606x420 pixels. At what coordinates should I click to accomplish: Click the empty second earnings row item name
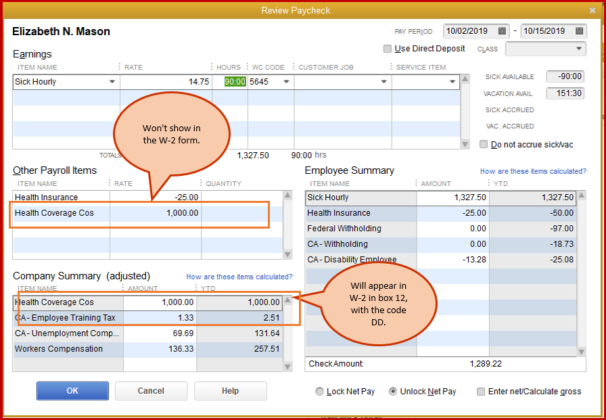pos(66,97)
